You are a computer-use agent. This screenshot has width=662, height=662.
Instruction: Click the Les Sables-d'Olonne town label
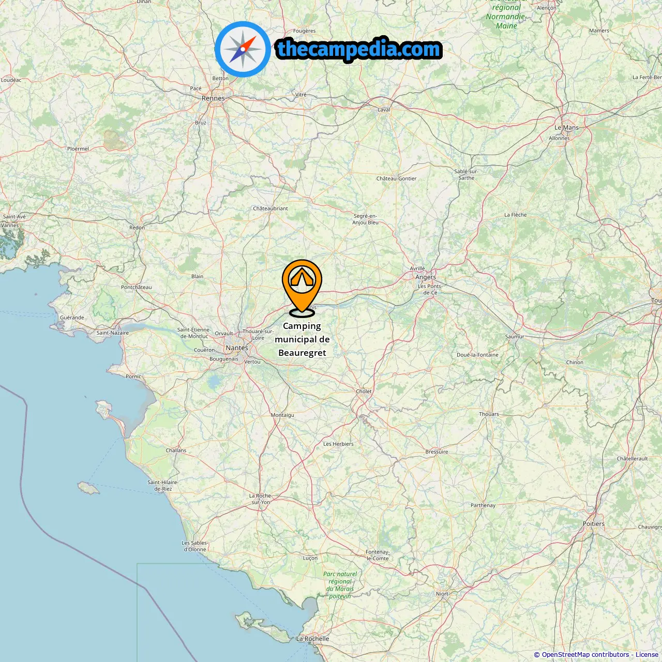click(x=194, y=546)
